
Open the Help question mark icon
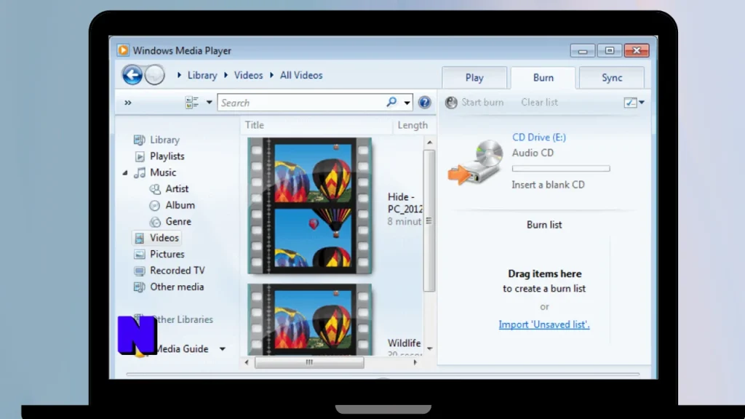click(424, 103)
